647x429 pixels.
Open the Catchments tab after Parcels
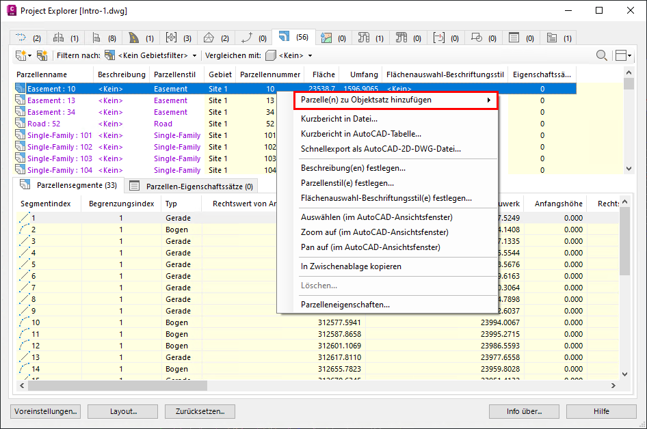coord(333,38)
